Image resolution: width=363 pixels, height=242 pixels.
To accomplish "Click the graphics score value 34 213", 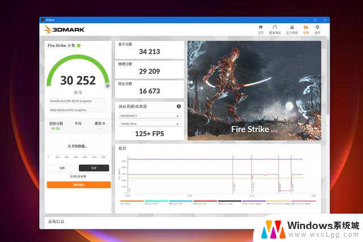I will click(x=150, y=52).
